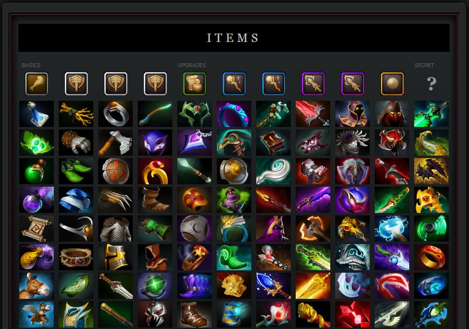
Task: Click the Boots of Speed item
Action: click(155, 200)
